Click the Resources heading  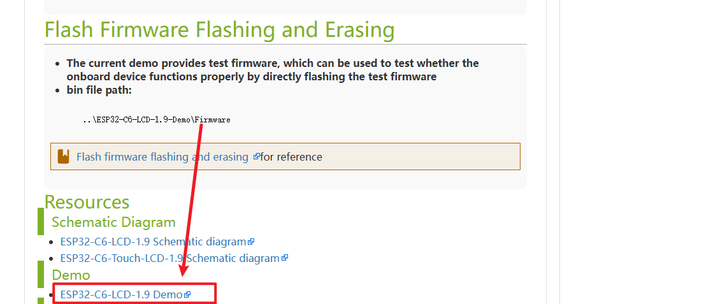point(87,202)
